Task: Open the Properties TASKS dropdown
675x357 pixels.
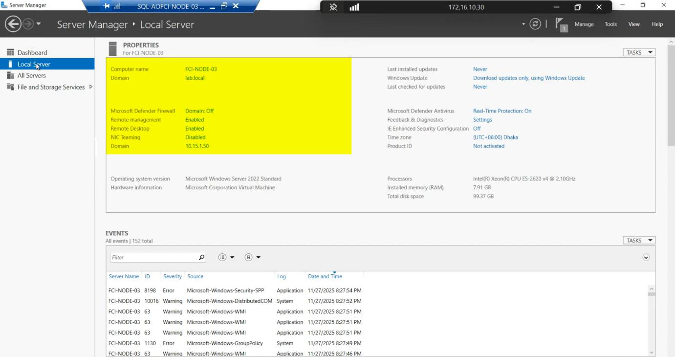Action: pos(639,52)
